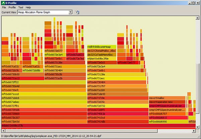
Task: Select the msvcrt!operator new frame
Action: point(167,102)
